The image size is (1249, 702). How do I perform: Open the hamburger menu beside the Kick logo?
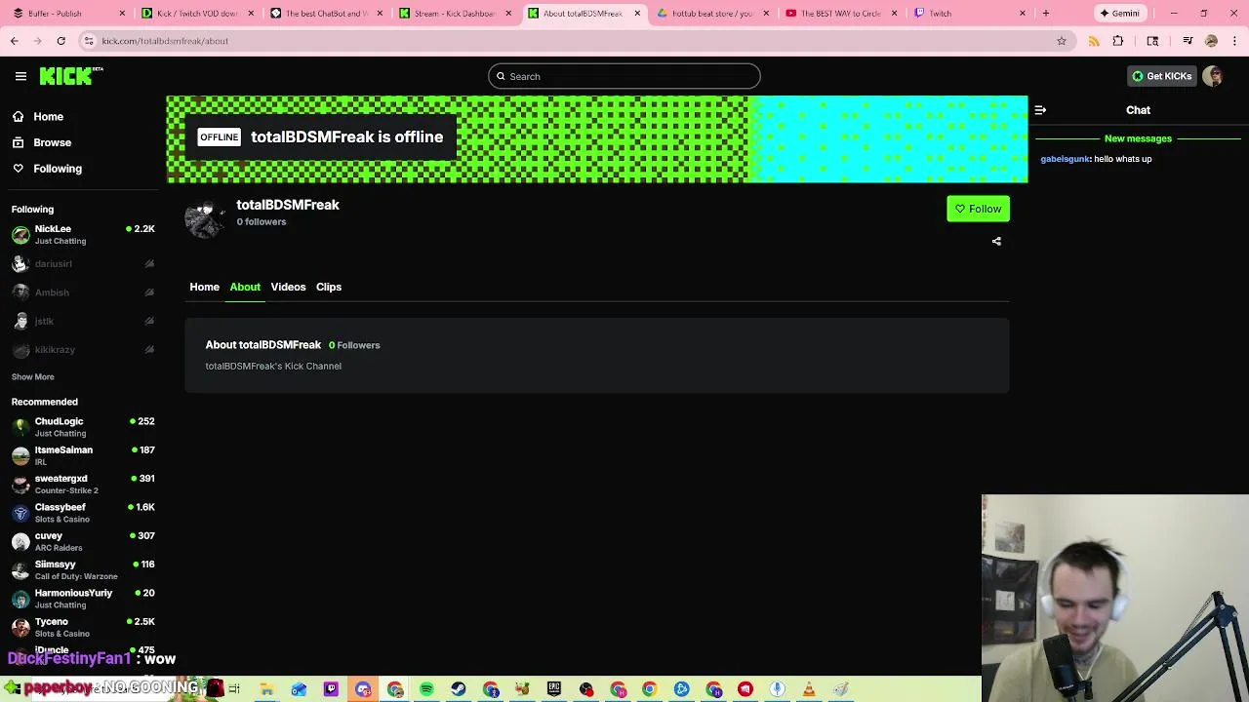[20, 76]
